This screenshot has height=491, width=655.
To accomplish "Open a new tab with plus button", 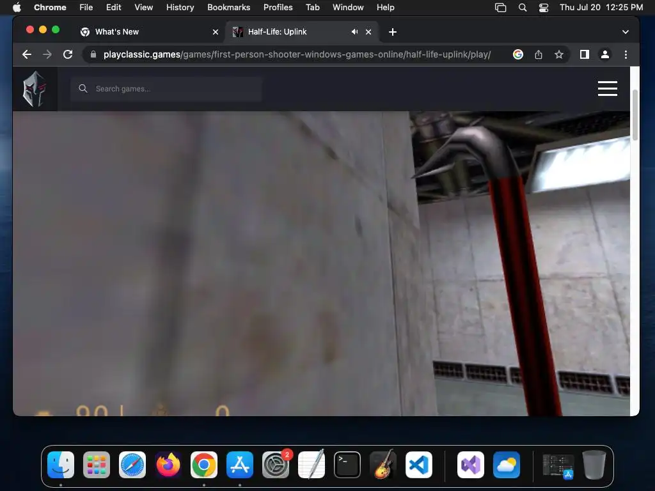I will (393, 32).
